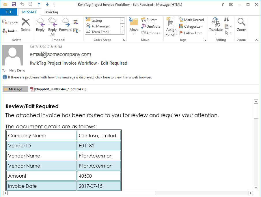Image resolution: width=261 pixels, height=197 pixels.
Task: Go to previous item with up arrow
Action: (39, 4)
